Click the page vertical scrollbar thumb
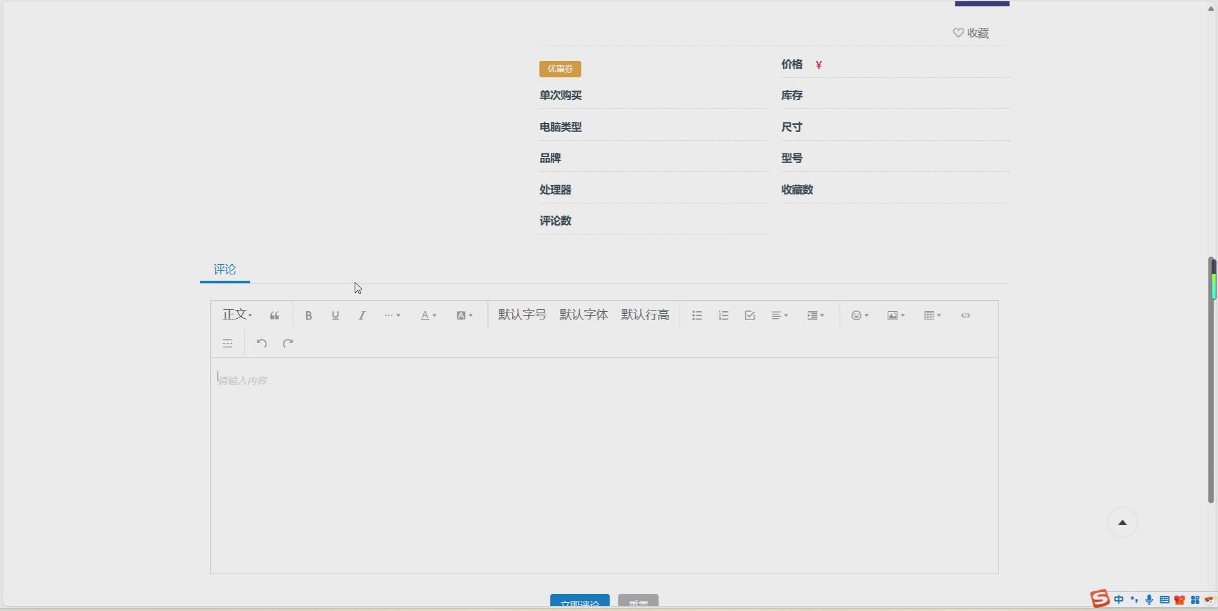The image size is (1218, 611). coord(1211,380)
